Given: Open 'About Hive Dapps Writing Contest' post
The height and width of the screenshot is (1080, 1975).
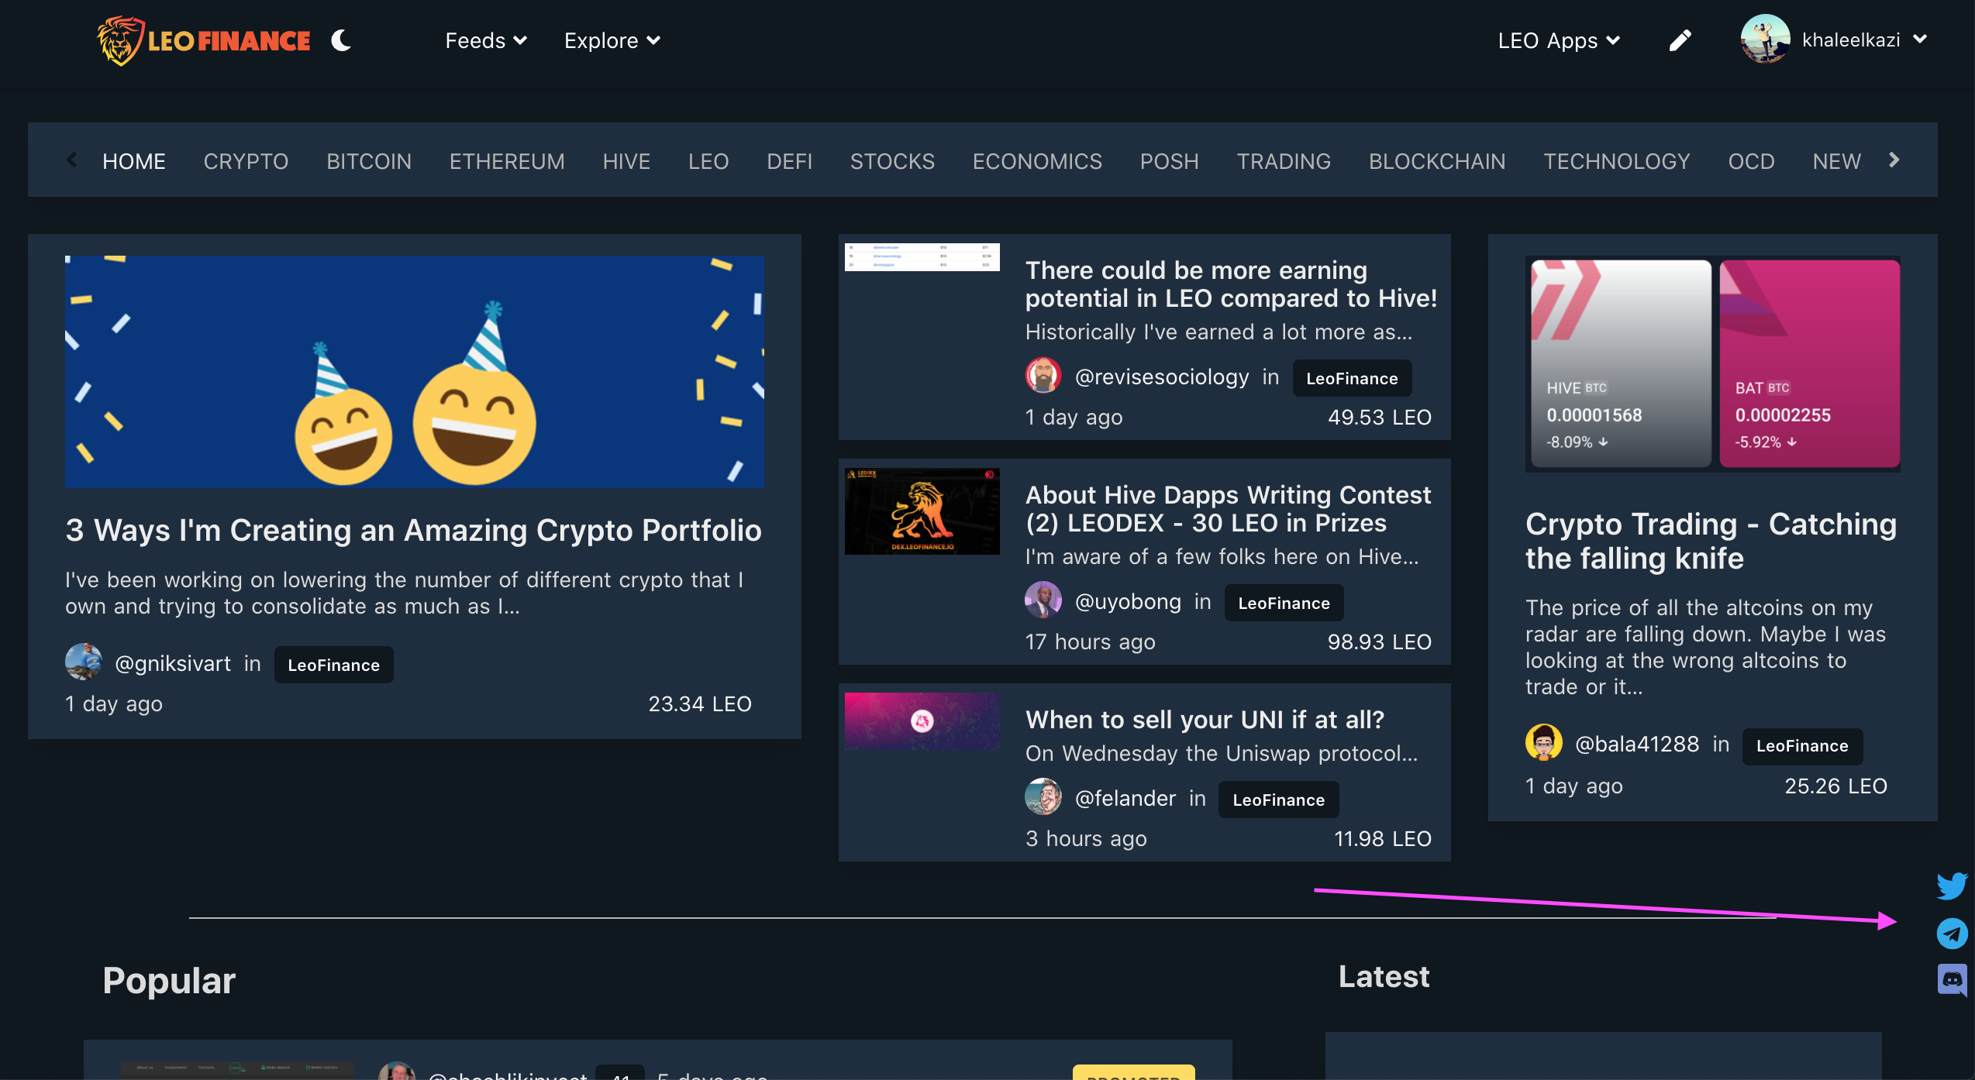Looking at the screenshot, I should [1228, 509].
